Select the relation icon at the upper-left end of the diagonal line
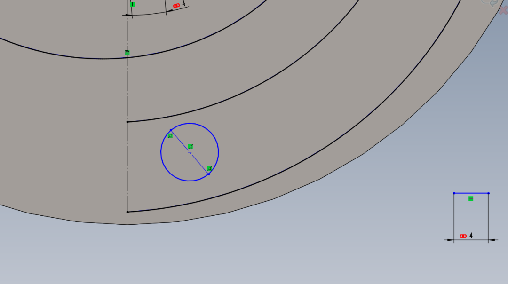 (170, 136)
